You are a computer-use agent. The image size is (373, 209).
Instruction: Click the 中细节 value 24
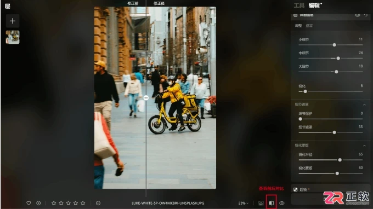tap(360, 53)
